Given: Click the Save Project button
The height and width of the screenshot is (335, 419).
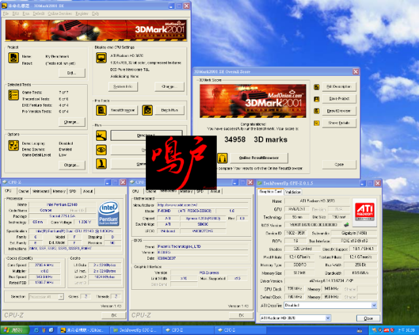Looking at the screenshot, I should (x=339, y=99).
